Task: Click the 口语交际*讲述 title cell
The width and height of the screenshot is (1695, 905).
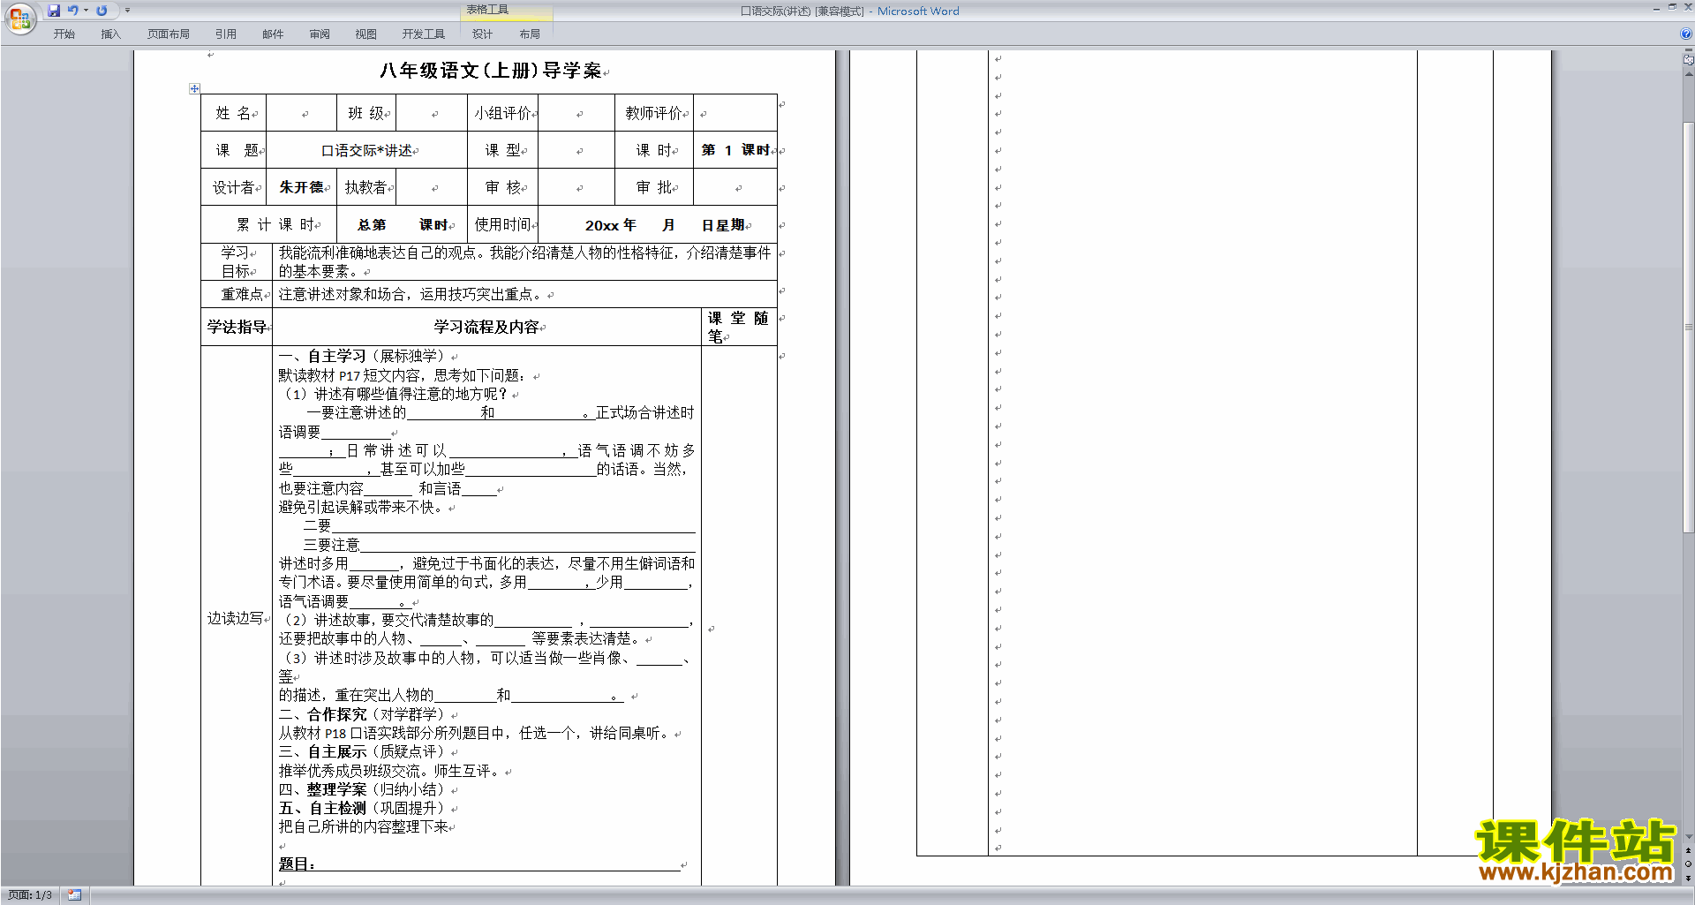Action: [366, 151]
